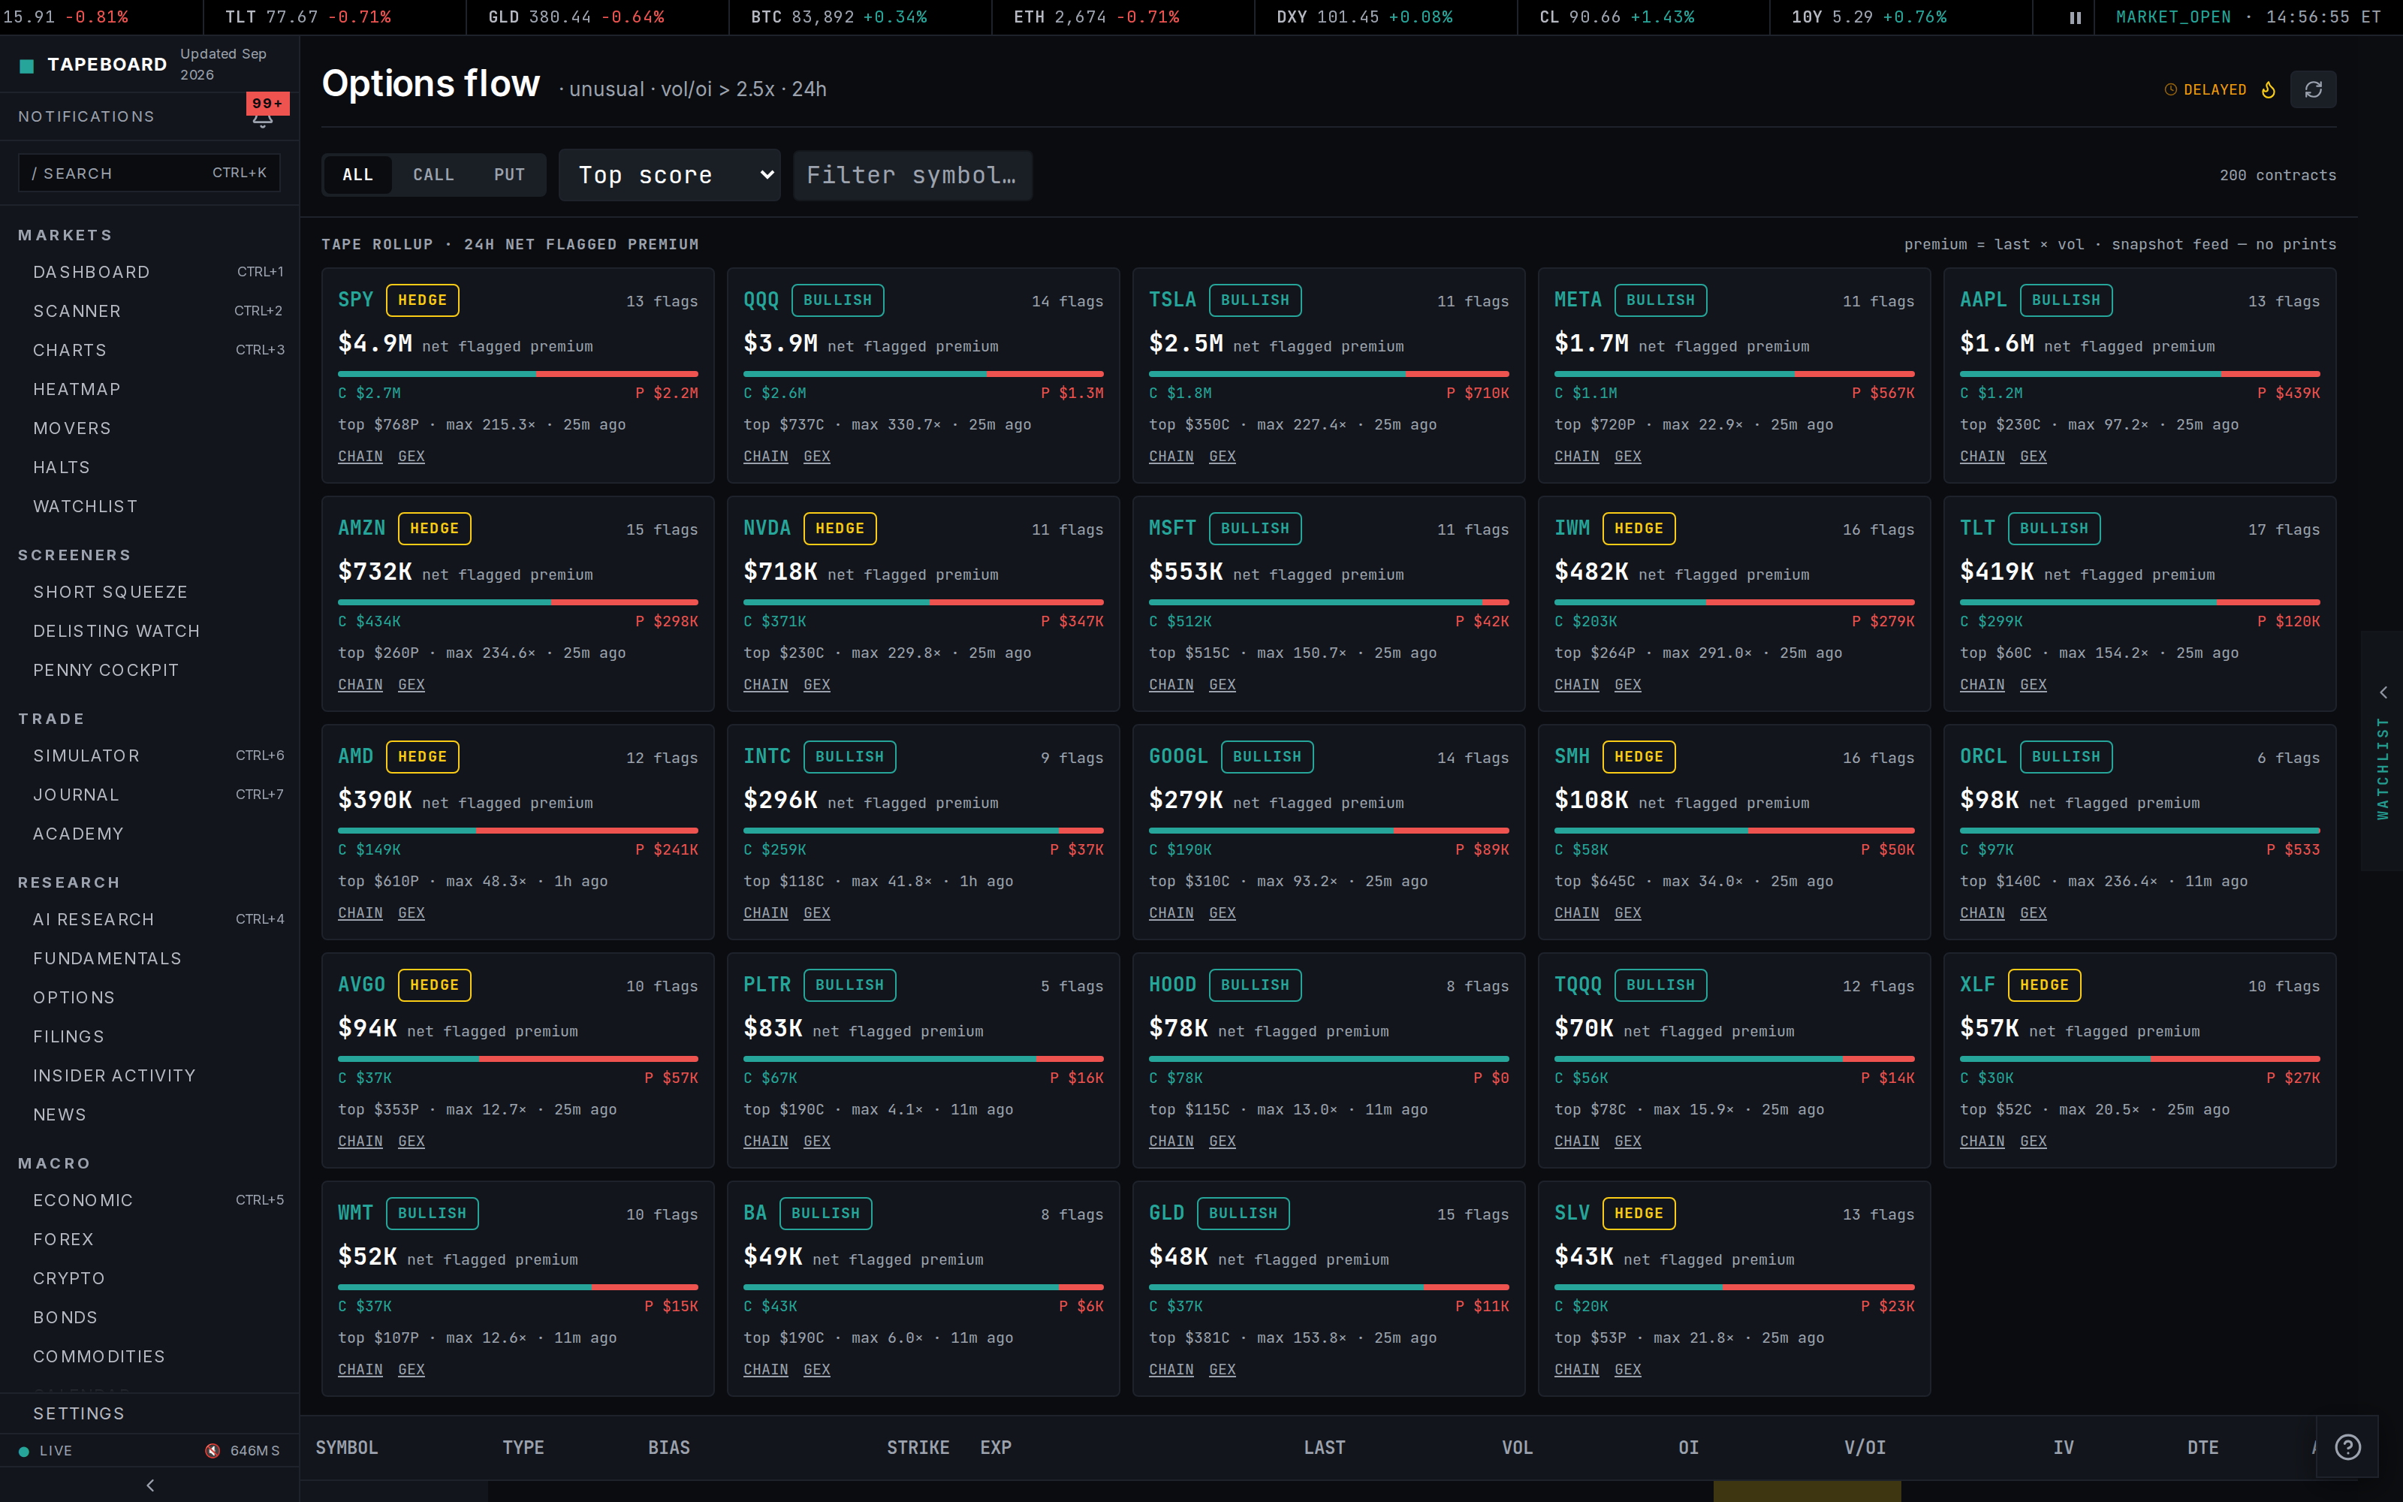Image resolution: width=2403 pixels, height=1502 pixels.
Task: Click the PLTR ticker symbol
Action: coord(767,985)
